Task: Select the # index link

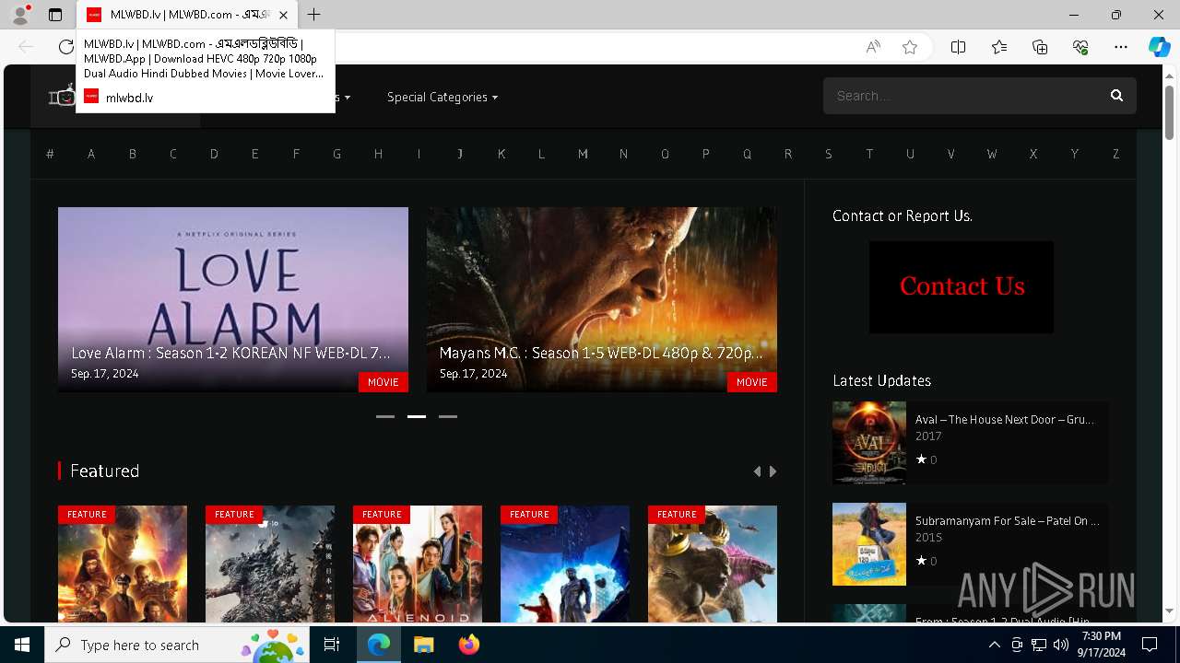Action: point(50,154)
